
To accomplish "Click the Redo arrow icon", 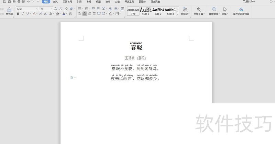I will [x=33, y=2].
